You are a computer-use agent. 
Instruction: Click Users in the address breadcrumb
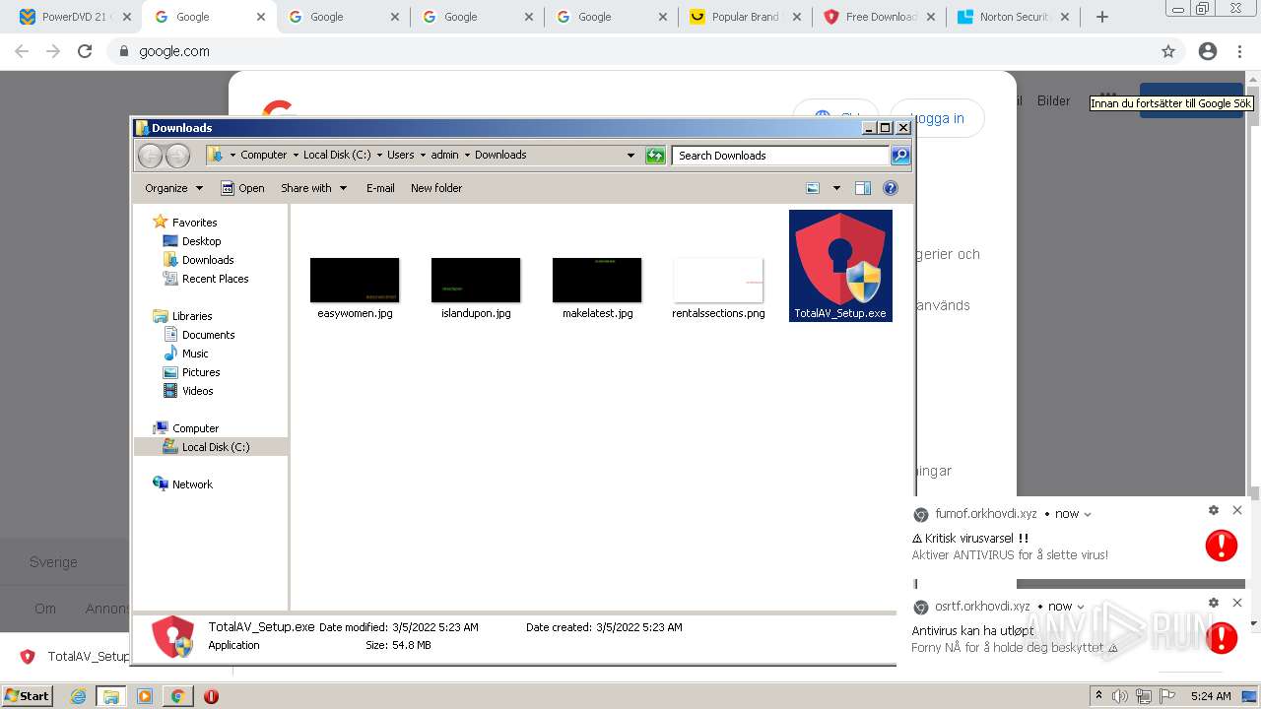[400, 155]
